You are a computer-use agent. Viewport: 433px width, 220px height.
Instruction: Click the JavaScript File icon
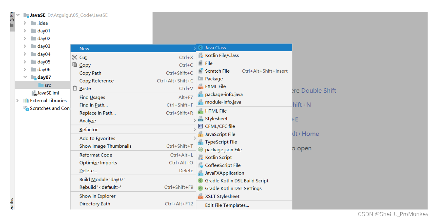pyautogui.click(x=200, y=134)
